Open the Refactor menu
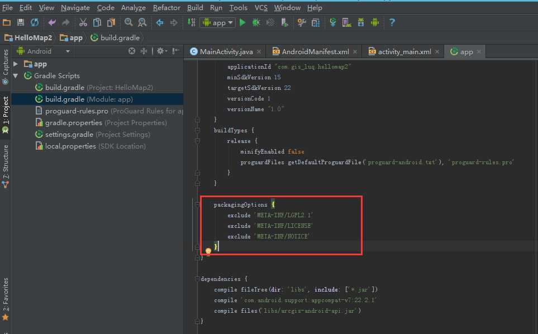This screenshot has height=334, width=538. click(x=166, y=8)
